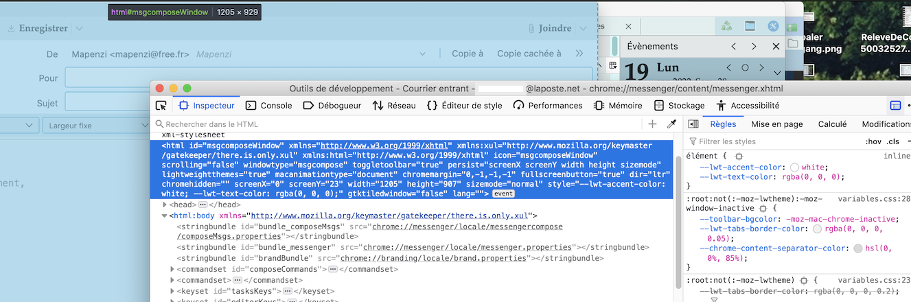
Task: Expand the head node
Action: coord(164,205)
